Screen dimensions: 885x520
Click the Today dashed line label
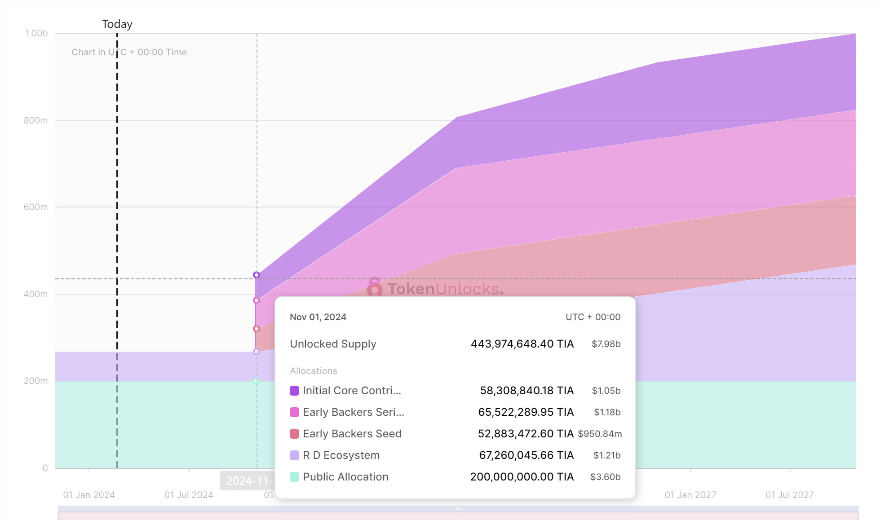pyautogui.click(x=116, y=24)
